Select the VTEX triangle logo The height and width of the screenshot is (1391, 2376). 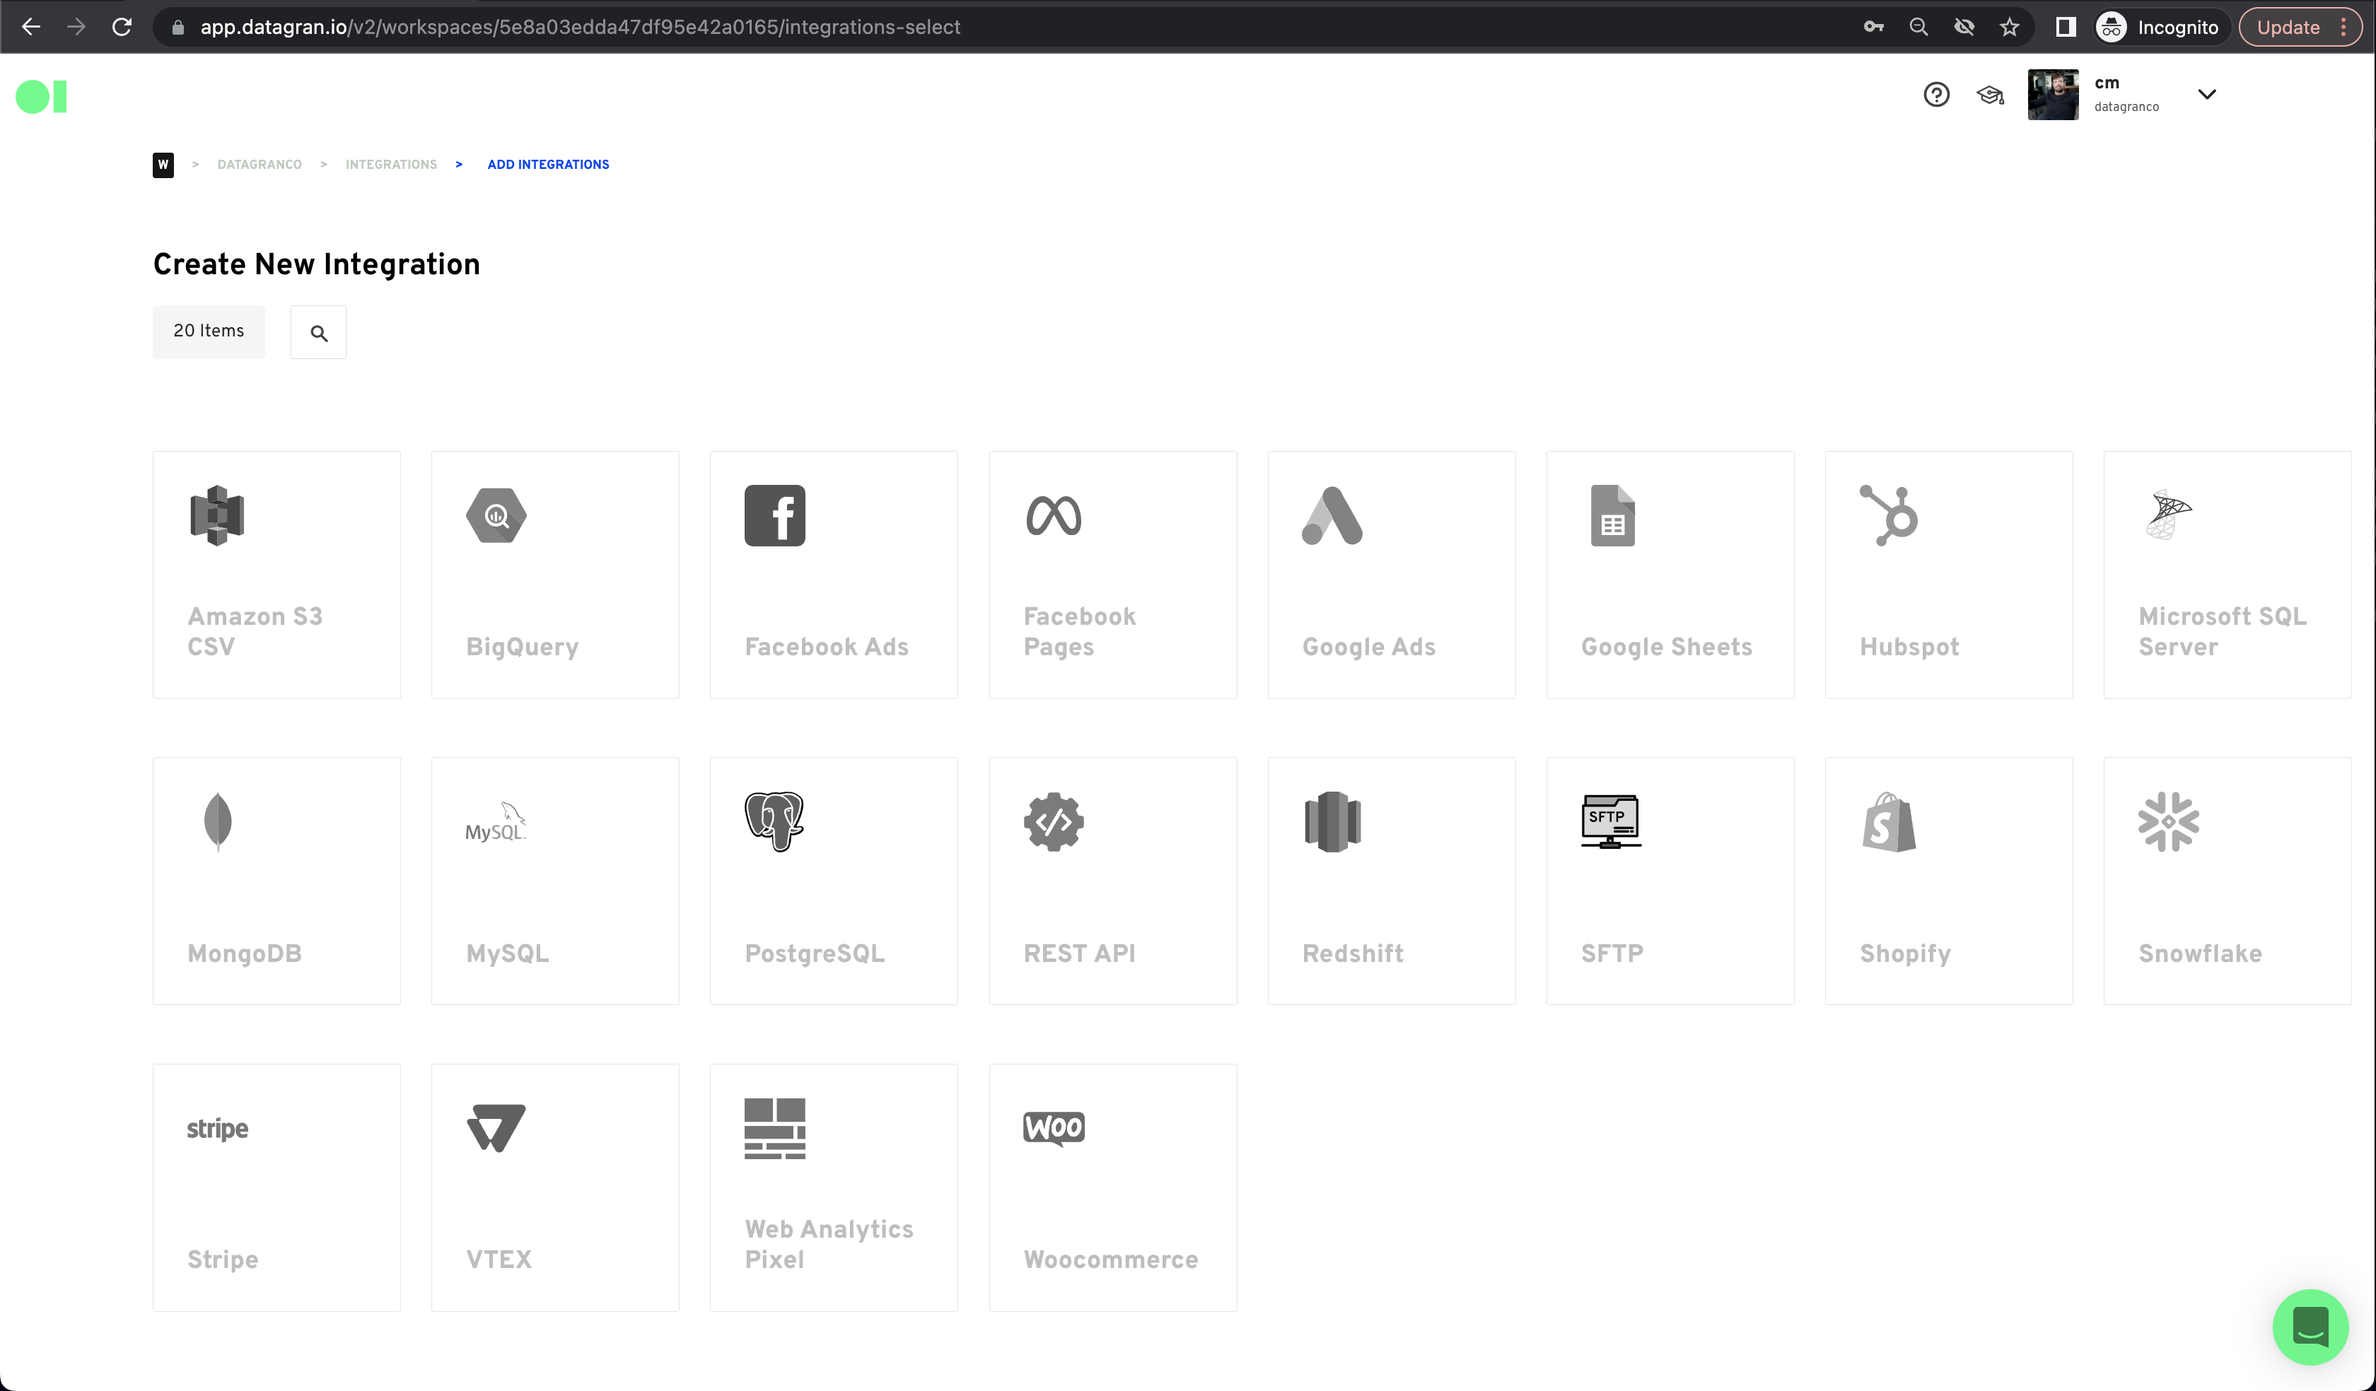(x=496, y=1128)
